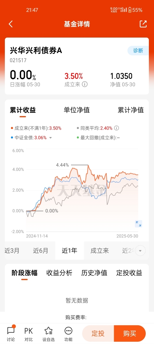
Task: Expand time range dropdown arrow
Action: (140, 251)
